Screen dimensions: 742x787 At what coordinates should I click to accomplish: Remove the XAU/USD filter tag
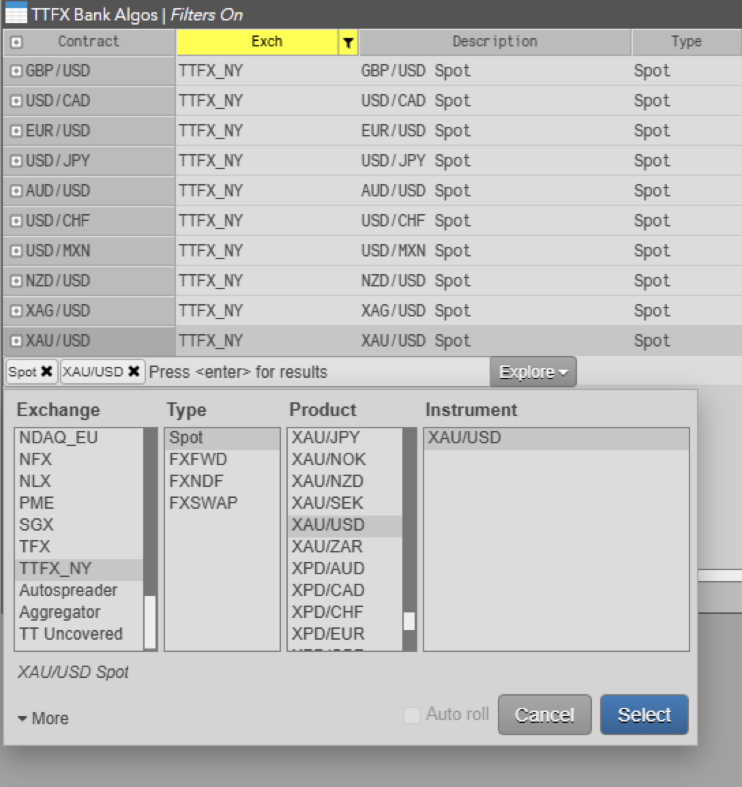[134, 372]
